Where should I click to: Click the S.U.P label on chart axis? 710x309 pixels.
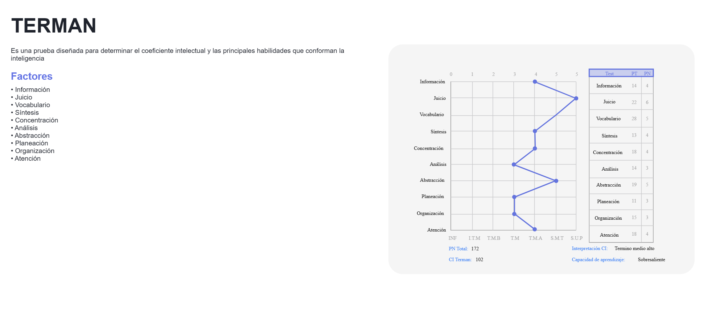pos(576,238)
